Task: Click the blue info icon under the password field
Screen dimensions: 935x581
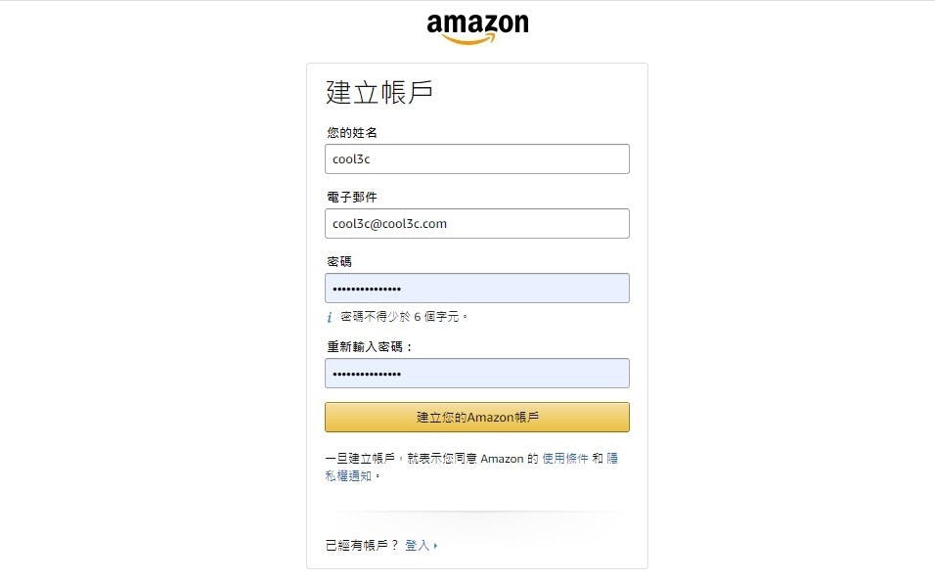Action: pos(330,317)
